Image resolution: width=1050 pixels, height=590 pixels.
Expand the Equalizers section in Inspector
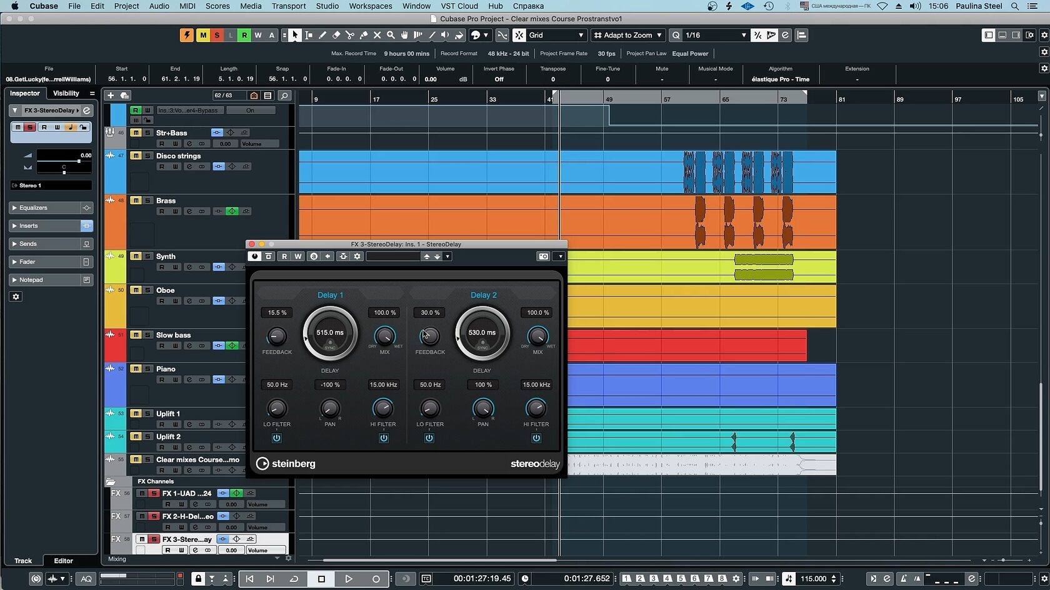(51, 208)
